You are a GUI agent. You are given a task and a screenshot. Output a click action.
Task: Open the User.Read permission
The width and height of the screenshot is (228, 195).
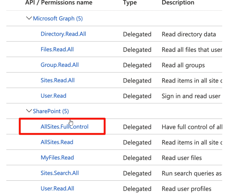click(x=54, y=96)
